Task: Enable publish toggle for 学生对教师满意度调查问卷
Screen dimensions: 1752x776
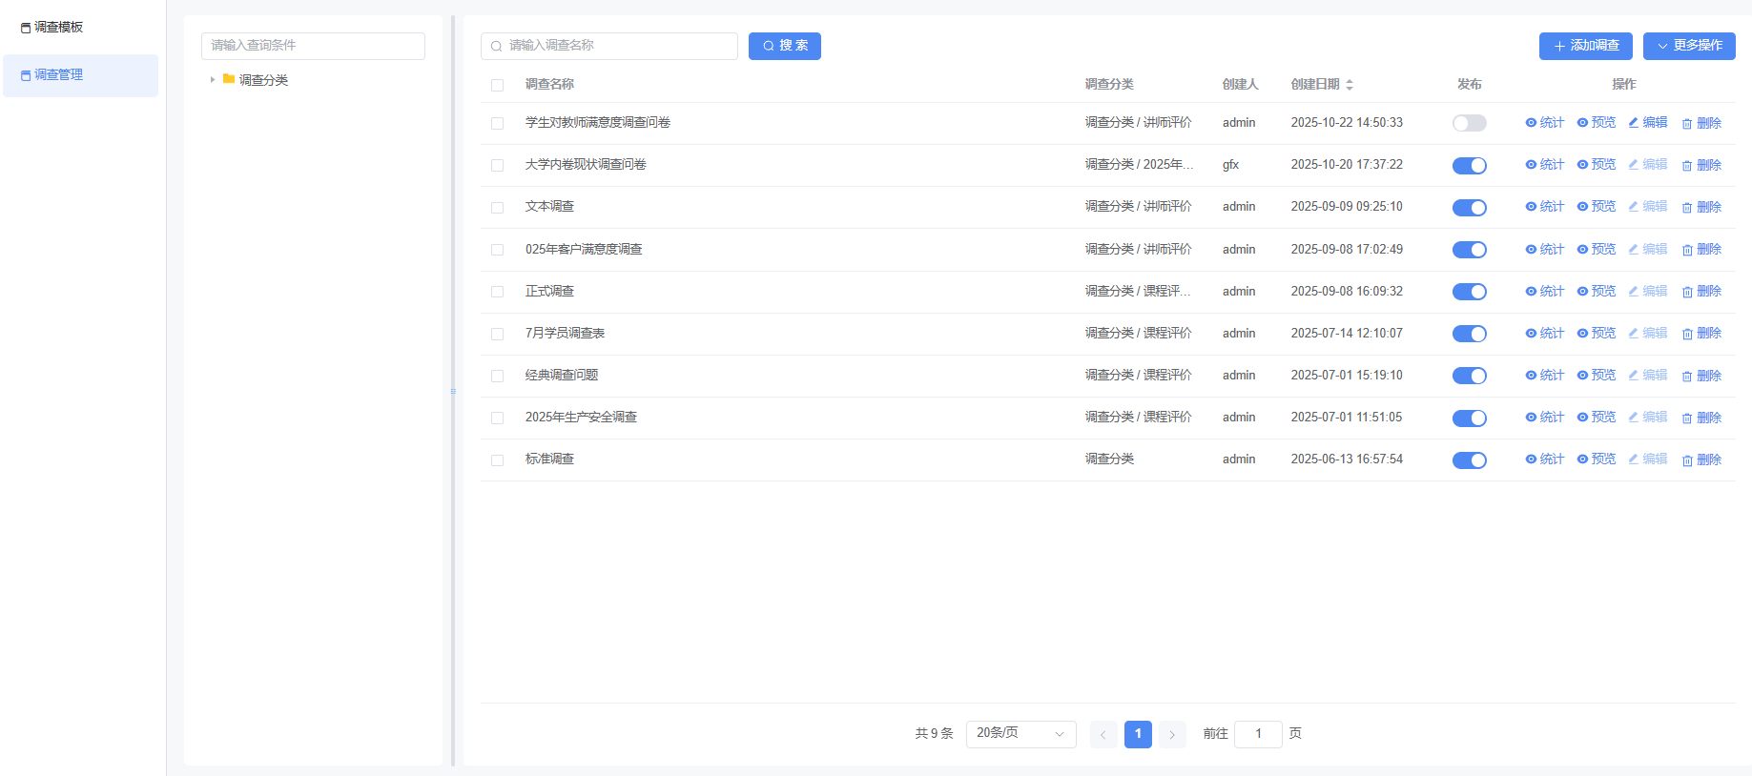Action: pos(1469,123)
